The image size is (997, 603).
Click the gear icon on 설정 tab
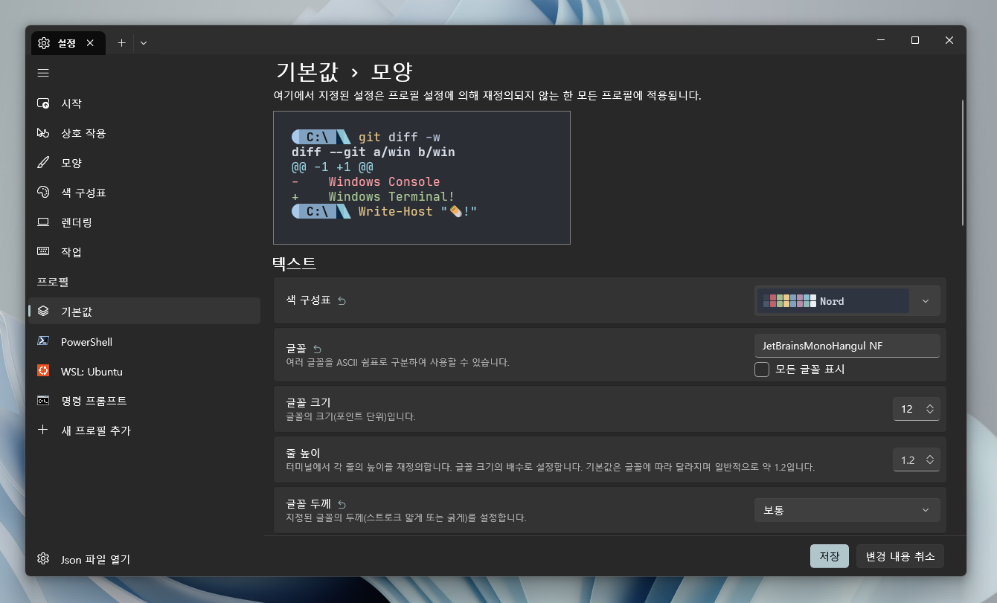[x=44, y=43]
